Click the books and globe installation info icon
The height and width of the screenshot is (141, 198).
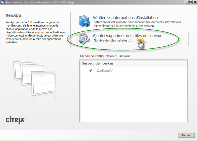coord(84,21)
